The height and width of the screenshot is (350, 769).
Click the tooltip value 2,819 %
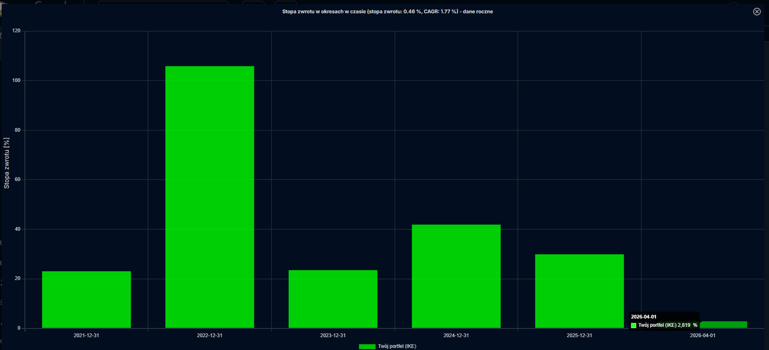click(687, 326)
